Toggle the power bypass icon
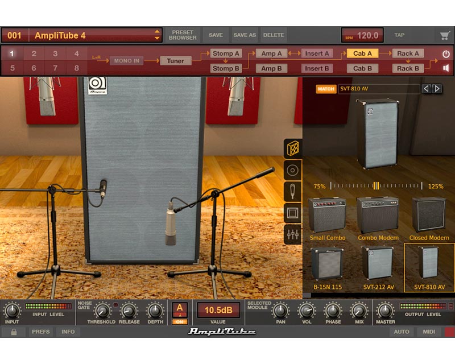Screen dimensions: 455x364 click(446, 54)
